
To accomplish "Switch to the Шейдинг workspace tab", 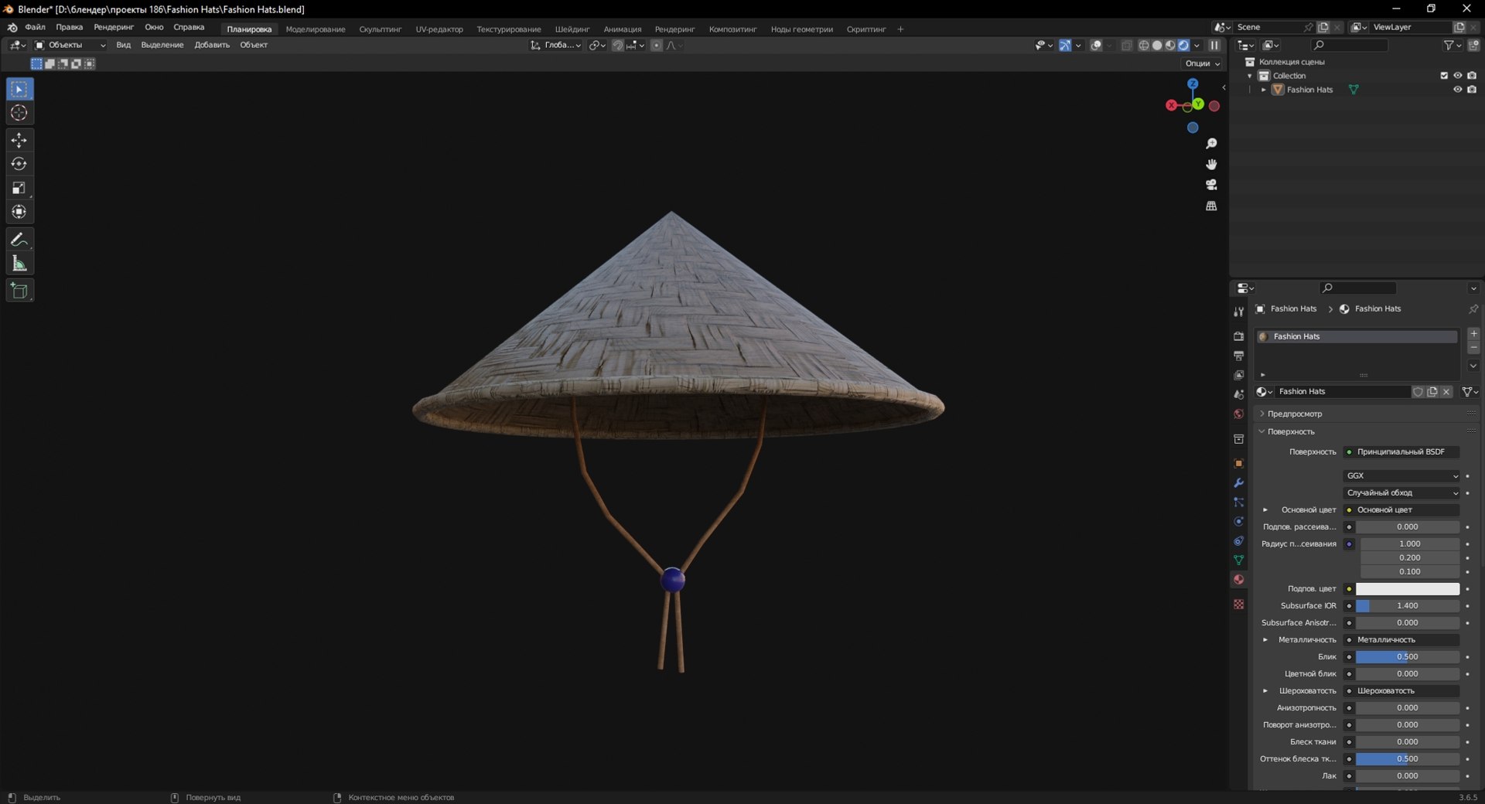I will pyautogui.click(x=572, y=29).
